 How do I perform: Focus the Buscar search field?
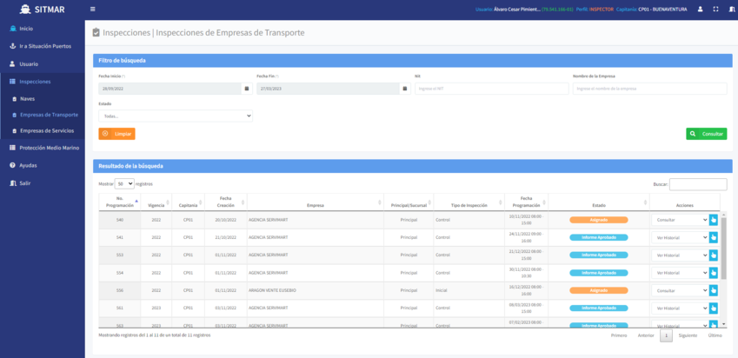pos(697,184)
